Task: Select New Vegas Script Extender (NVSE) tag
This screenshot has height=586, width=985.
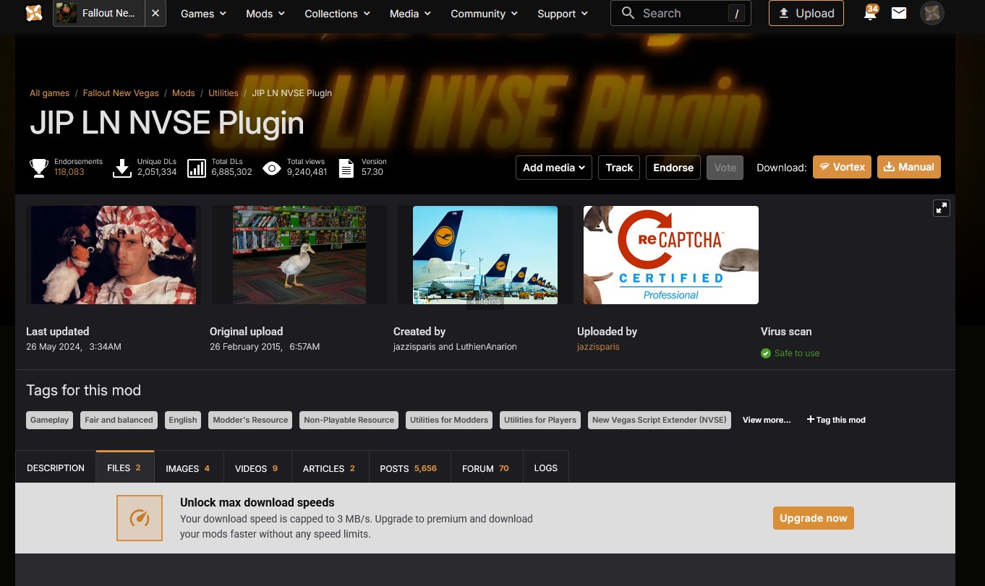Action: tap(660, 420)
